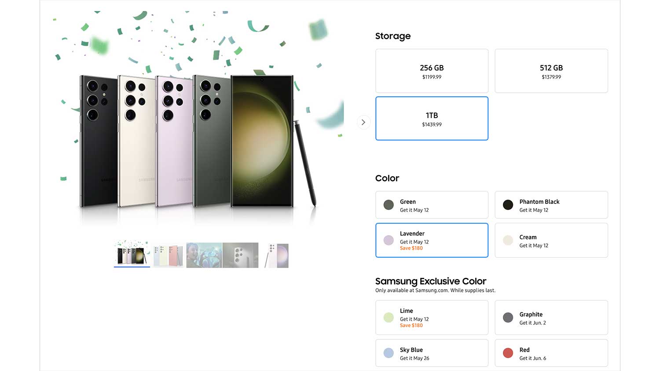
Task: Click the Sky Blue option card label
Action: point(411,350)
